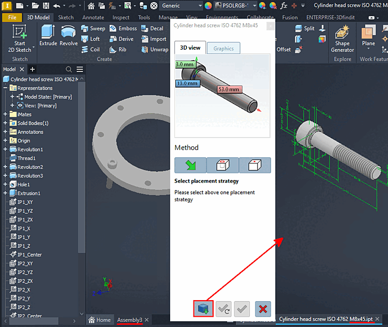The height and width of the screenshot is (327, 388).
Task: Select the Extrude tool
Action: (x=48, y=35)
